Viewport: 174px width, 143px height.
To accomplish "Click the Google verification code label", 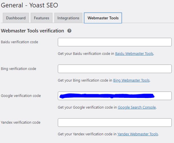I will click(x=21, y=96).
